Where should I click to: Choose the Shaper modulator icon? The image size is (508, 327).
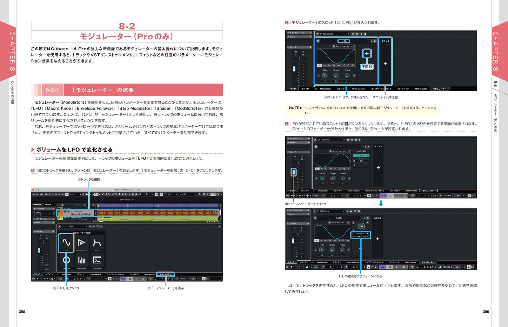click(x=97, y=243)
